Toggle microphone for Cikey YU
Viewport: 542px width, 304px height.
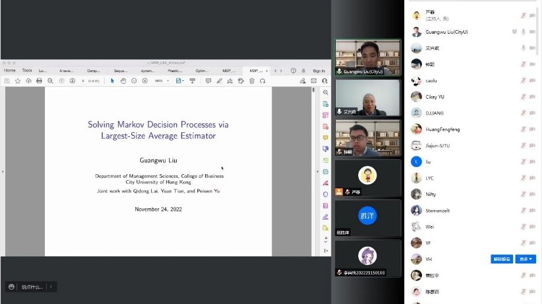523,97
